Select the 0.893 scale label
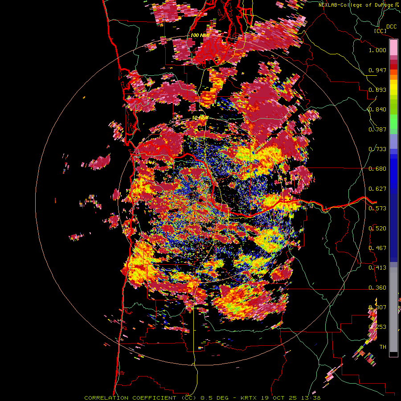Image resolution: width=401 pixels, height=401 pixels. click(377, 90)
